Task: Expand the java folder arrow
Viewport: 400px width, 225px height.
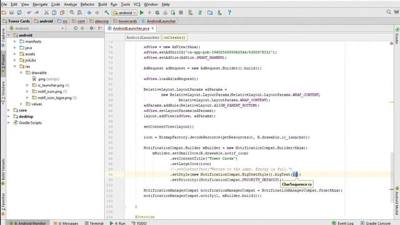Action: (x=15, y=47)
